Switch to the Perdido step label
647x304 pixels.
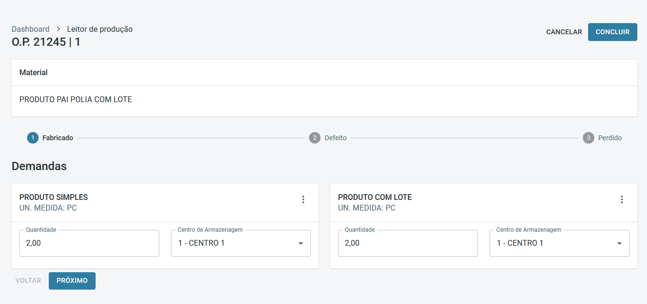[610, 138]
